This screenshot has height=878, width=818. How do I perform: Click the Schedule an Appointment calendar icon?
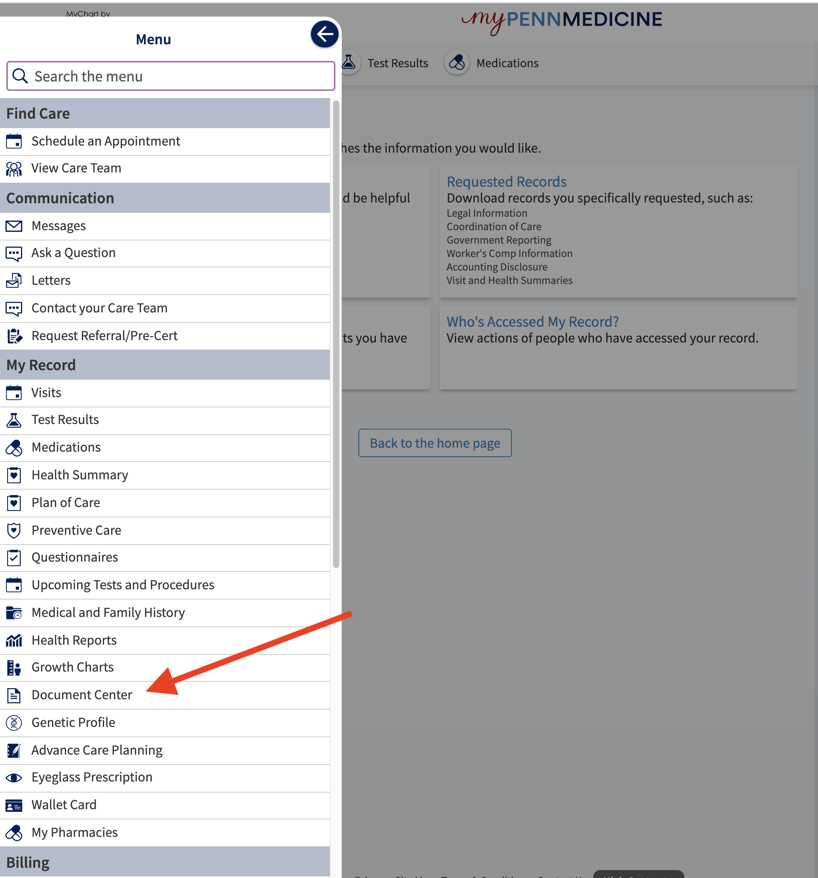pyautogui.click(x=14, y=141)
